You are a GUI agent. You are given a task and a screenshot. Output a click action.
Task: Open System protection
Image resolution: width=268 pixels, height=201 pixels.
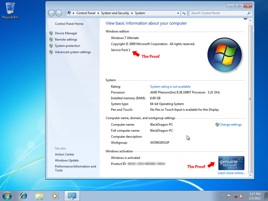(67, 46)
